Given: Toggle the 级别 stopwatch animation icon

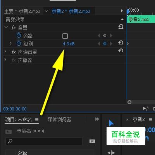Looking at the screenshot, I should coord(19,43).
